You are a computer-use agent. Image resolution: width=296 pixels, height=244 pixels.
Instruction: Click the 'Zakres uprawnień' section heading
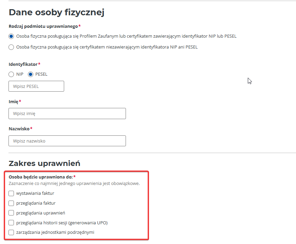(x=44, y=163)
